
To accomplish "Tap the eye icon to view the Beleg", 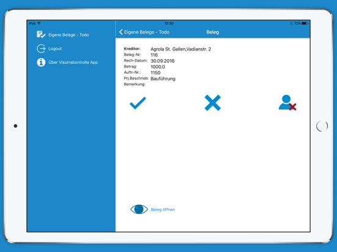I will pyautogui.click(x=139, y=209).
